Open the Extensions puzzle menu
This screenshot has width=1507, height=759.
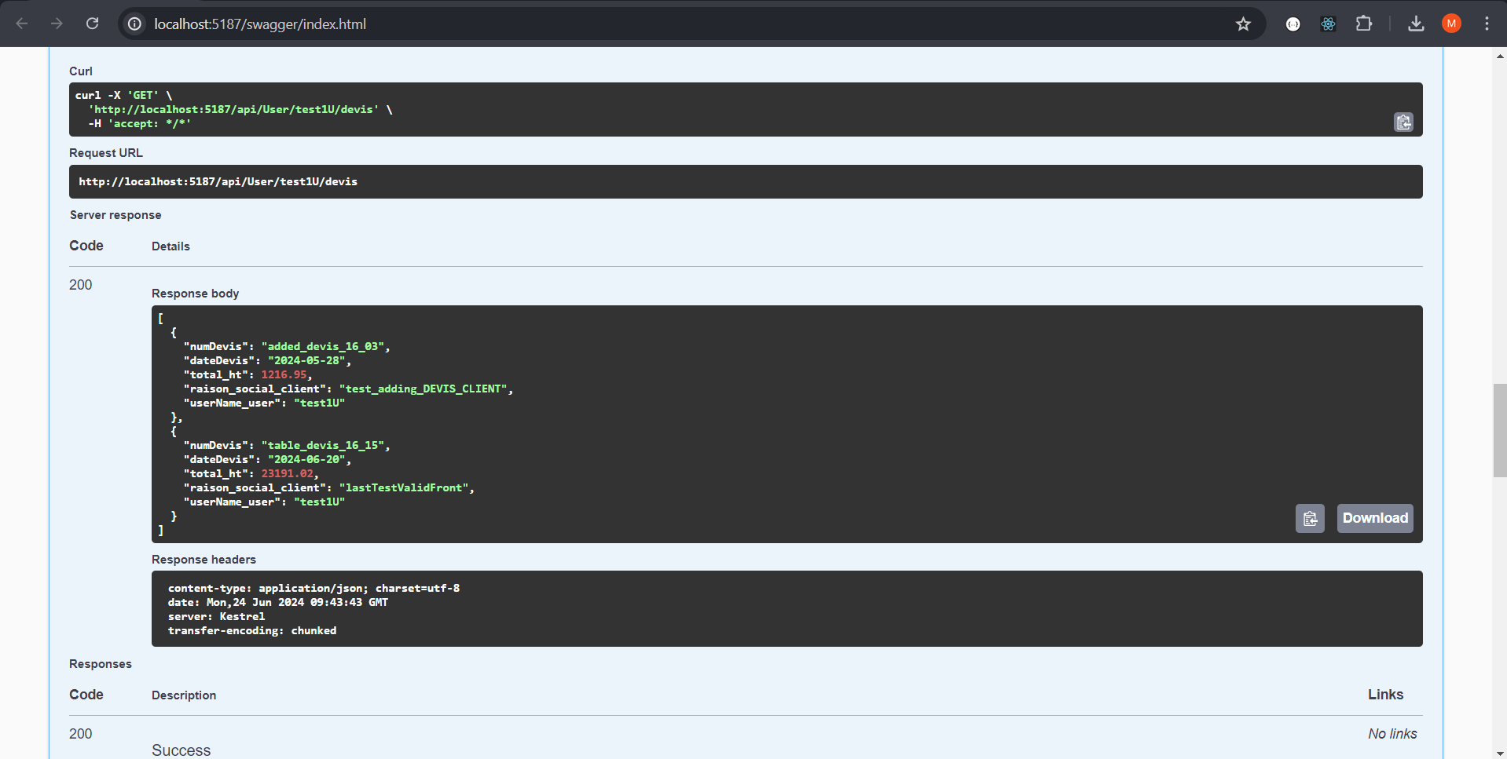1364,24
